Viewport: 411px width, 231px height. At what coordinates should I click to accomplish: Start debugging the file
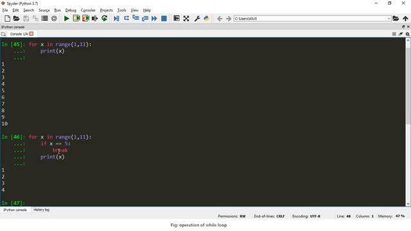pyautogui.click(x=117, y=19)
